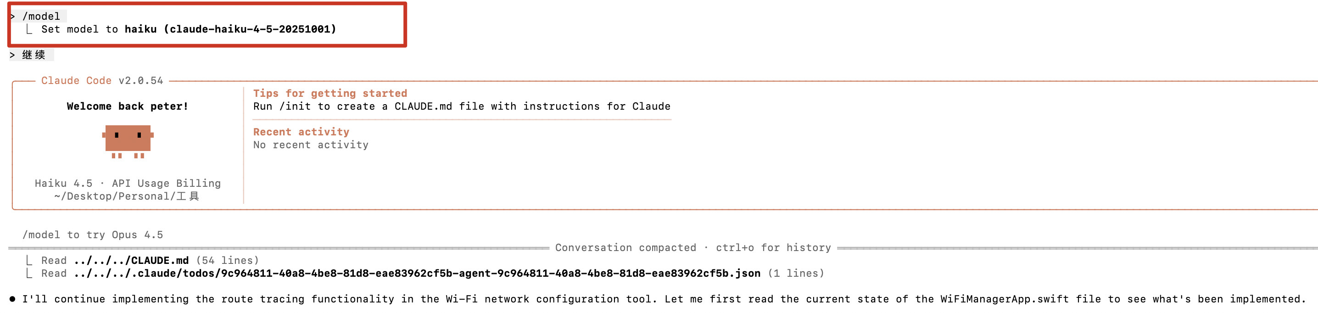Click the tree branch icon before Set model
The image size is (1318, 313).
[29, 29]
